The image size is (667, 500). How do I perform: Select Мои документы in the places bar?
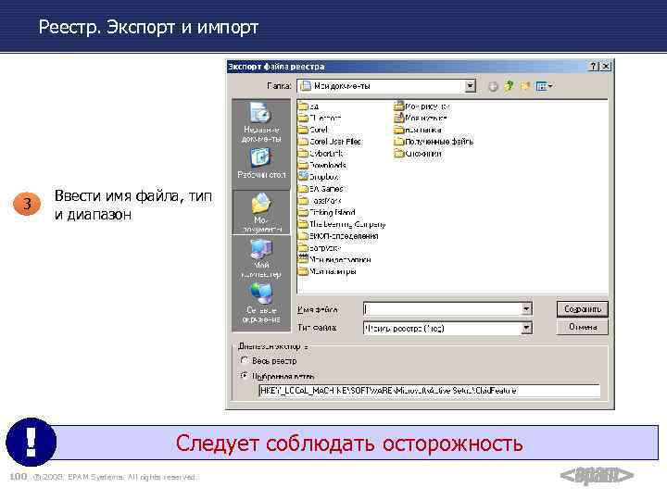click(x=260, y=212)
